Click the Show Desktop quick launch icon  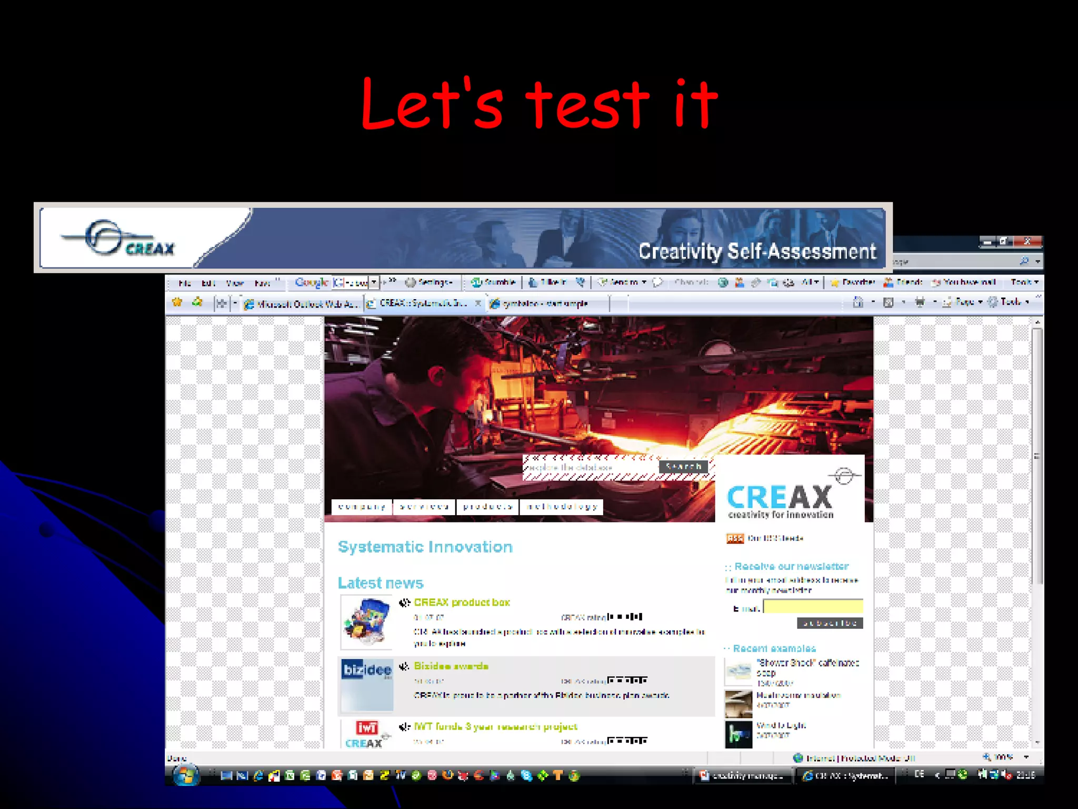(x=226, y=775)
